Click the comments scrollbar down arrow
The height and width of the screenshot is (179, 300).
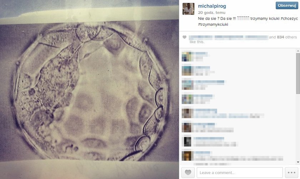(298, 162)
